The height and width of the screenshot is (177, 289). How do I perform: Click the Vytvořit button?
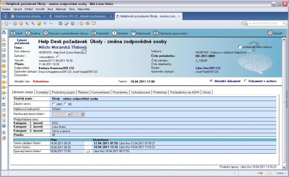coord(275,33)
